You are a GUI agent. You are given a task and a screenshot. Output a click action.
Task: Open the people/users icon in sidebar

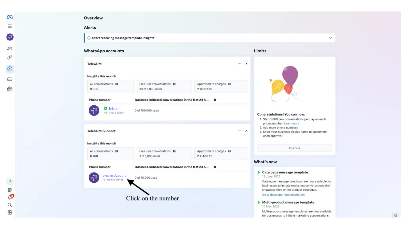pos(10,48)
